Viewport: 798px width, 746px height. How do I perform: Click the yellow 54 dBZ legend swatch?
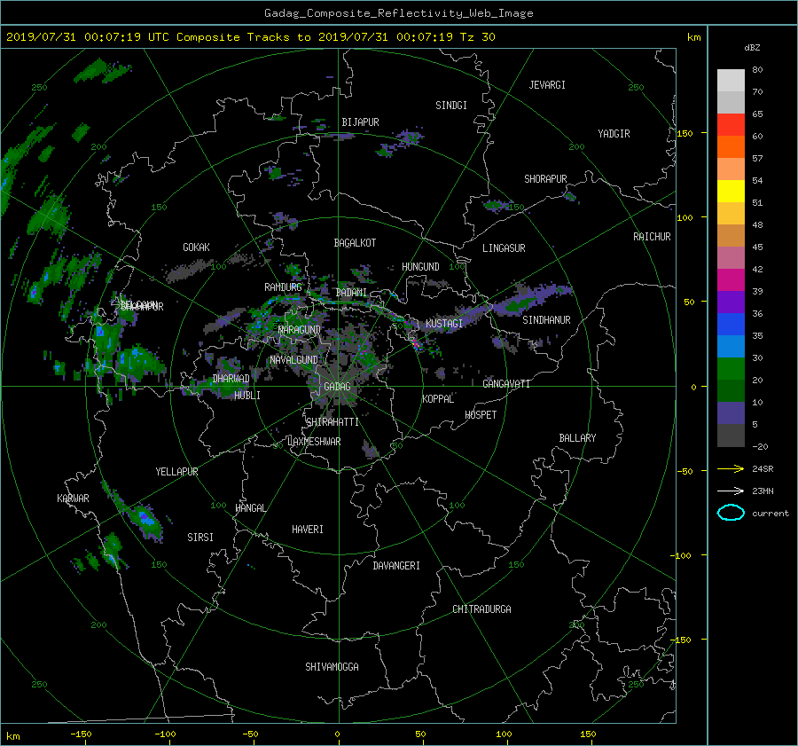click(x=731, y=191)
